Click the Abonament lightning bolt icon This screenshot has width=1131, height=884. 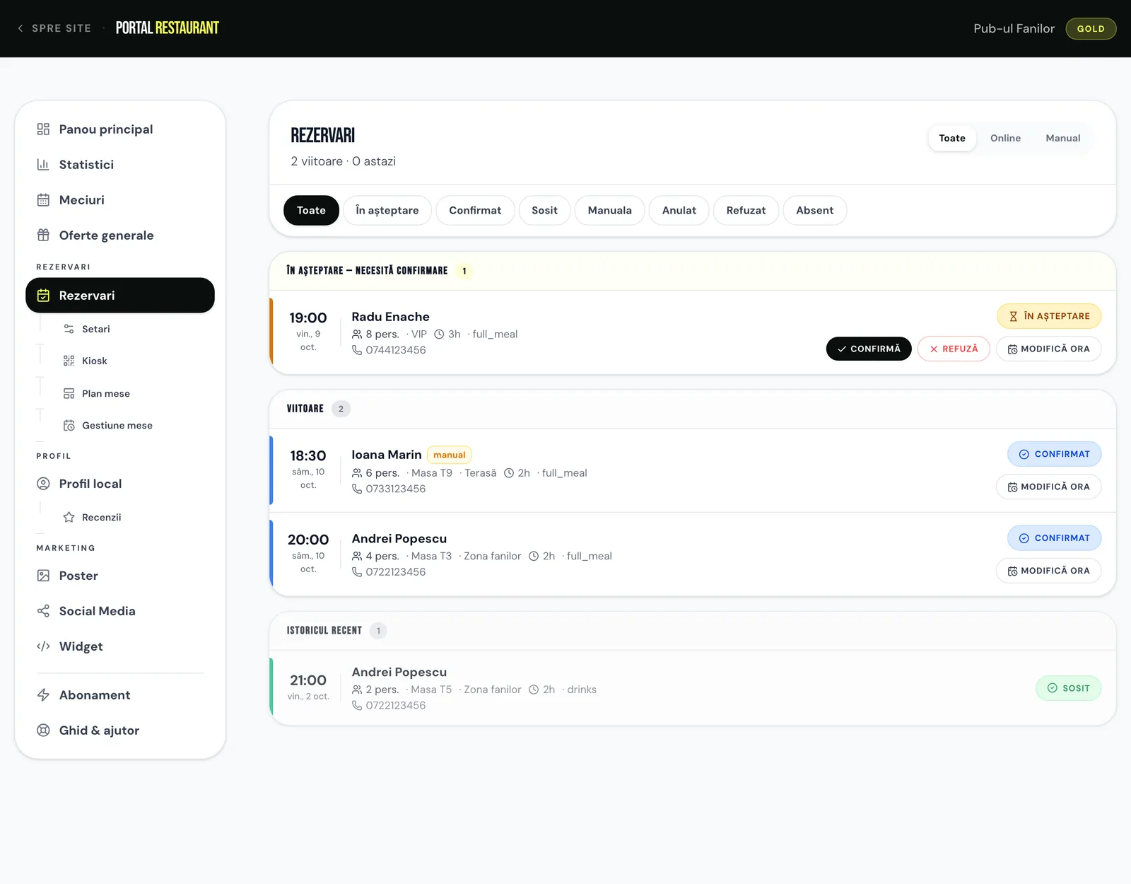tap(43, 695)
